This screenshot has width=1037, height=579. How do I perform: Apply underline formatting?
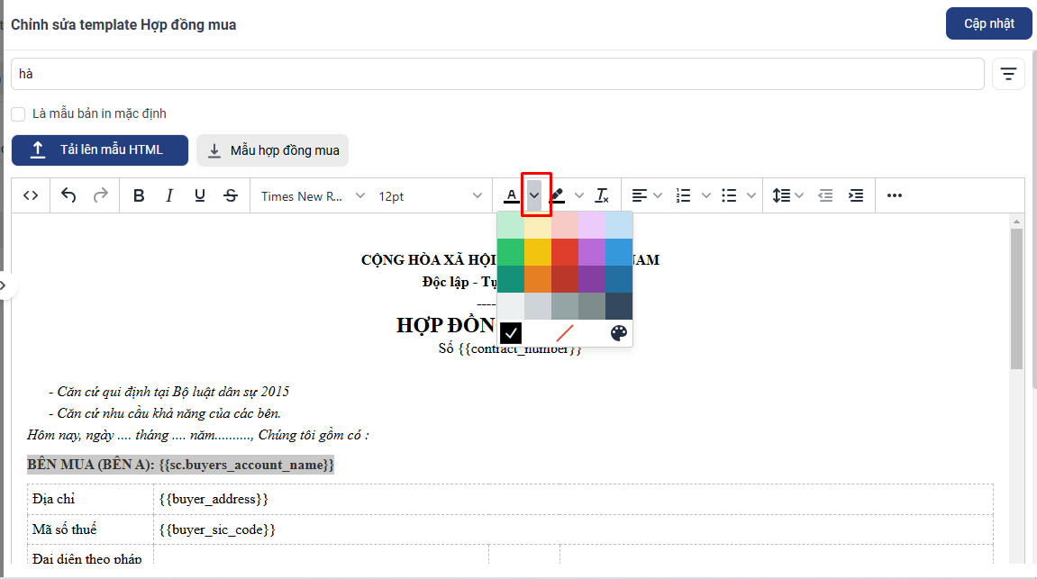200,195
